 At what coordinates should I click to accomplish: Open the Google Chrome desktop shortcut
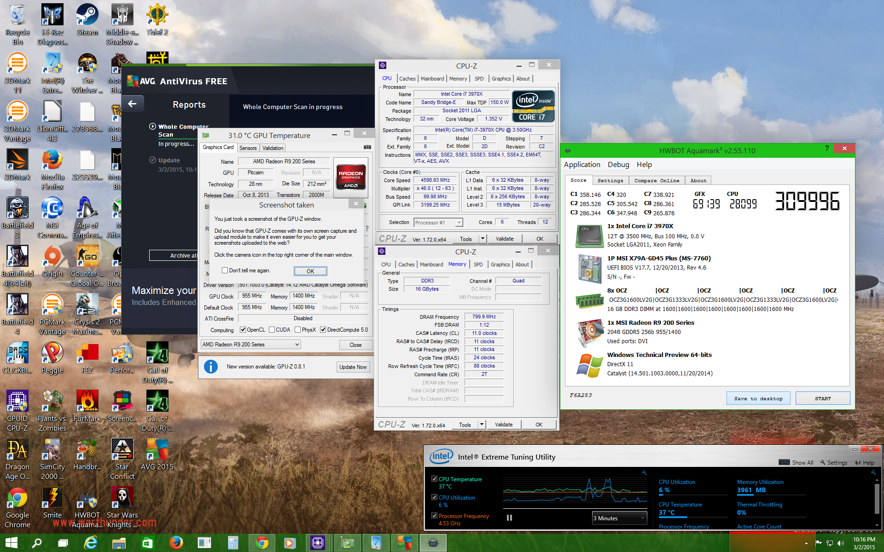(17, 508)
